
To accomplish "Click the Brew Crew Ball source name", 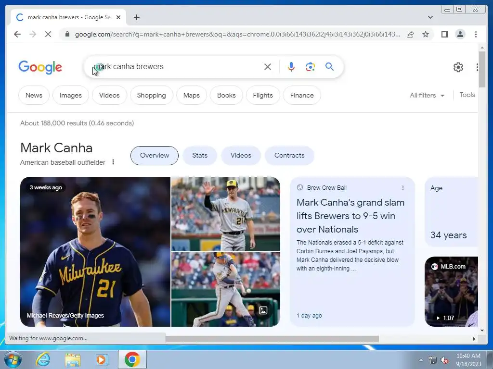I will (327, 188).
